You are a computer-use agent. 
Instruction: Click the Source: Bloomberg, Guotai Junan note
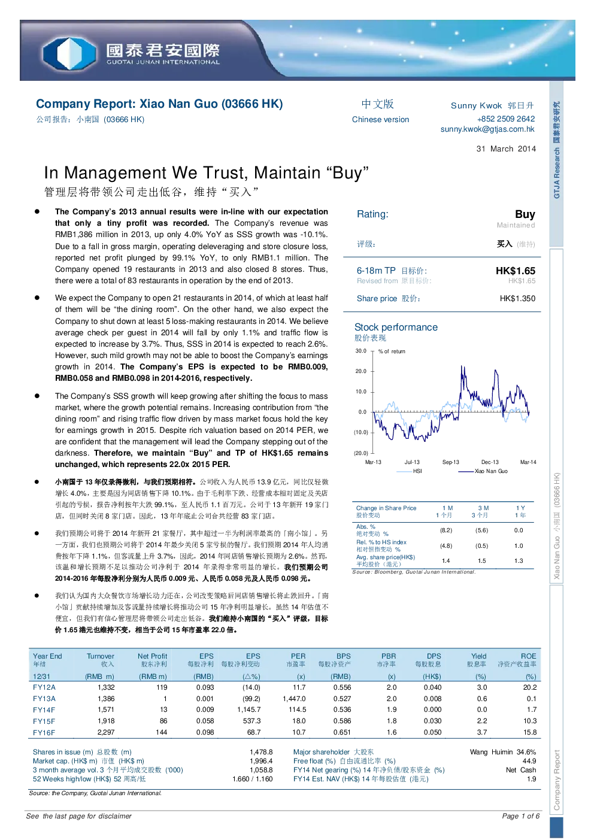(x=414, y=572)
